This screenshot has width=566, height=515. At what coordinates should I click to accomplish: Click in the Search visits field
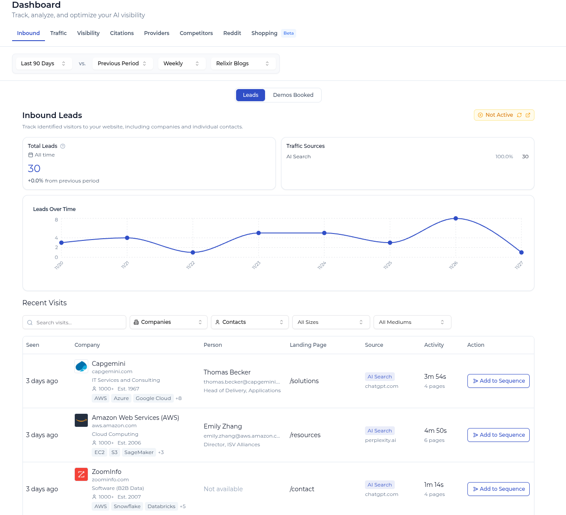click(74, 322)
